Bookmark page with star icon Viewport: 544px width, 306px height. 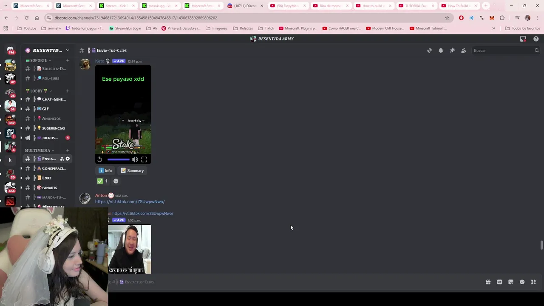tap(447, 18)
